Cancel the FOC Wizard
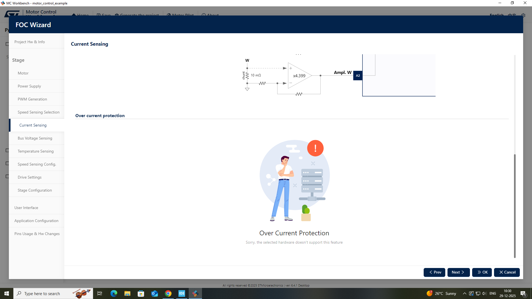Image resolution: width=532 pixels, height=299 pixels. pos(507,272)
